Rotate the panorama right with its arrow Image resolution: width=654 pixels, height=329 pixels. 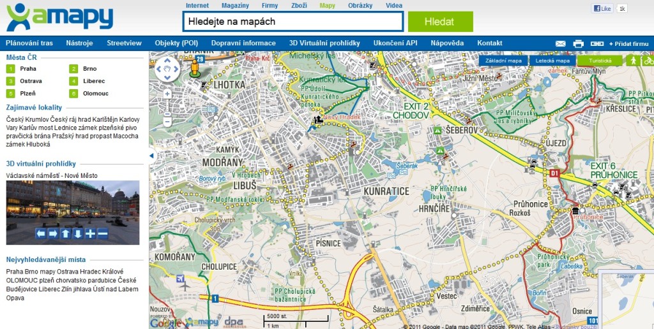(53, 233)
